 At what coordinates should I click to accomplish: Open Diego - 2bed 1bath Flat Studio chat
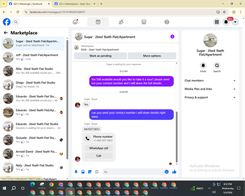[33, 85]
